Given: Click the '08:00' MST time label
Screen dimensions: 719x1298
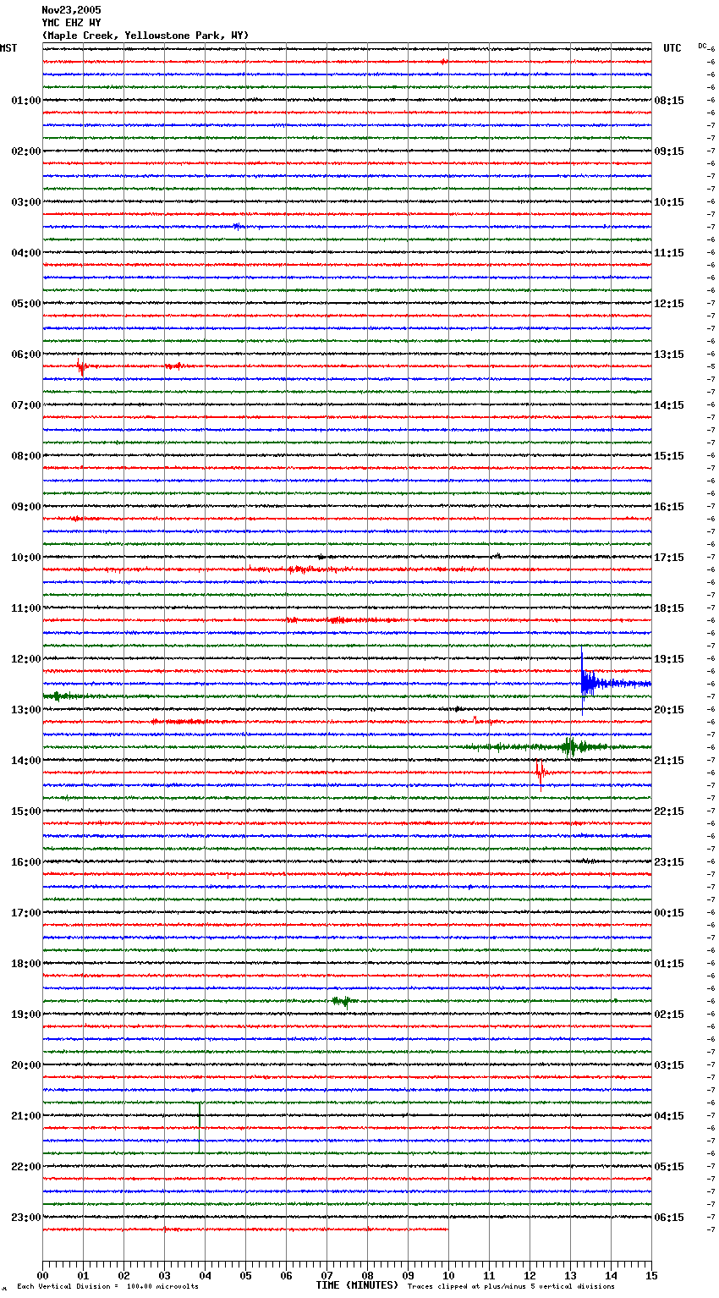Looking at the screenshot, I should point(26,456).
